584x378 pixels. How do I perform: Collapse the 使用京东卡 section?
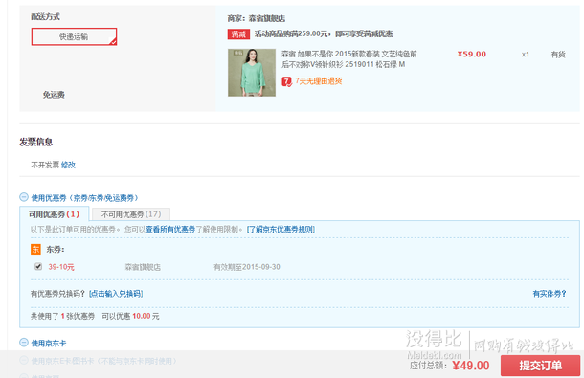[24, 343]
